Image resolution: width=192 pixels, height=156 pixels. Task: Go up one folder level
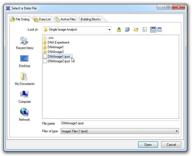119,29
